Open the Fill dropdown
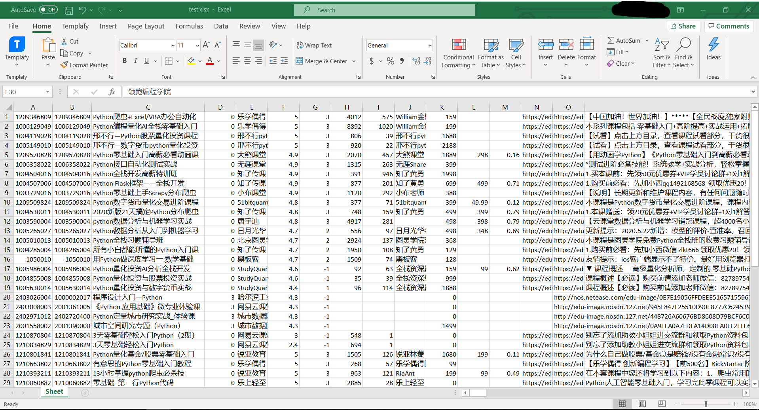 click(618, 52)
